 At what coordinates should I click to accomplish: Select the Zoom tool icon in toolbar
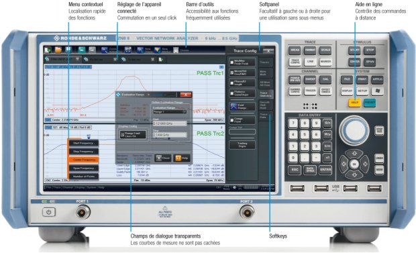[105, 50]
